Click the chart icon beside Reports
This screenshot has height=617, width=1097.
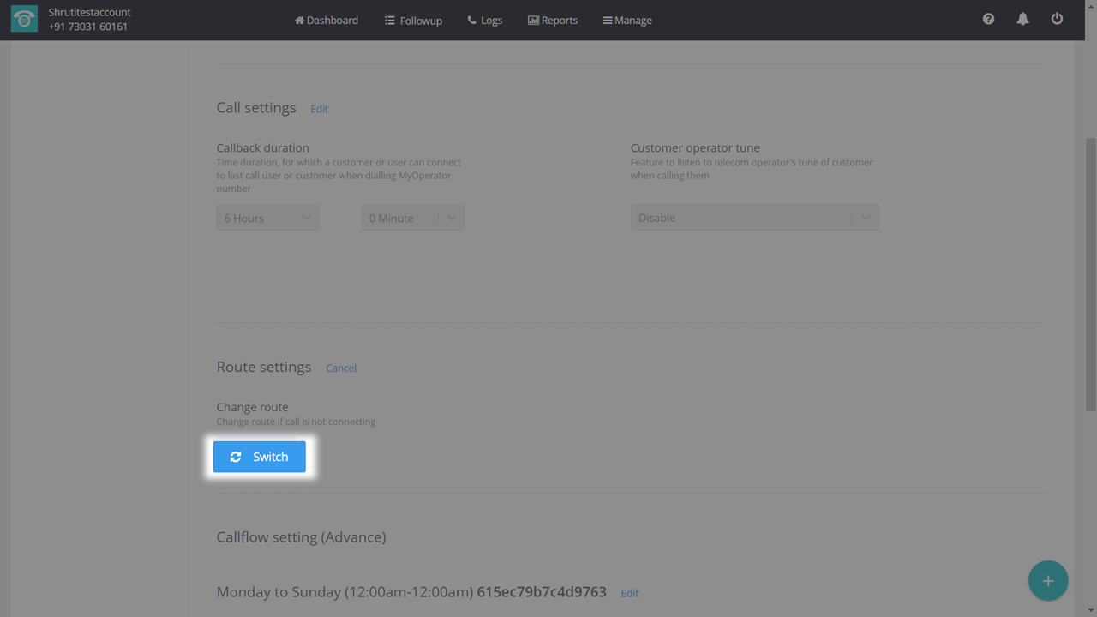533,21
